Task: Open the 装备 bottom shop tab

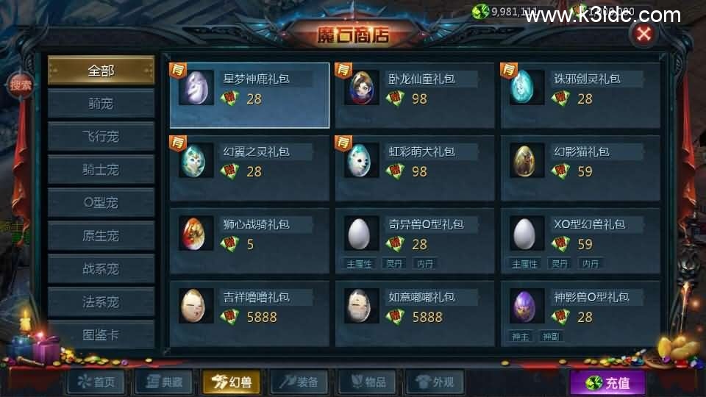Action: tap(299, 382)
